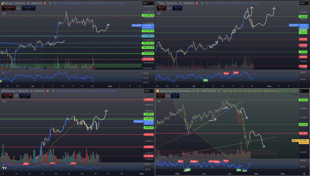Click the ETHUSDT price label on the scale
The height and width of the screenshot is (176, 310).
pos(139,121)
